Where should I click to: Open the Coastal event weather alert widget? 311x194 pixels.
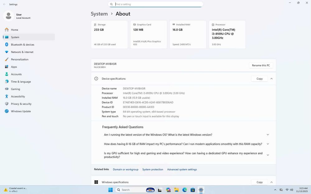click(16, 190)
